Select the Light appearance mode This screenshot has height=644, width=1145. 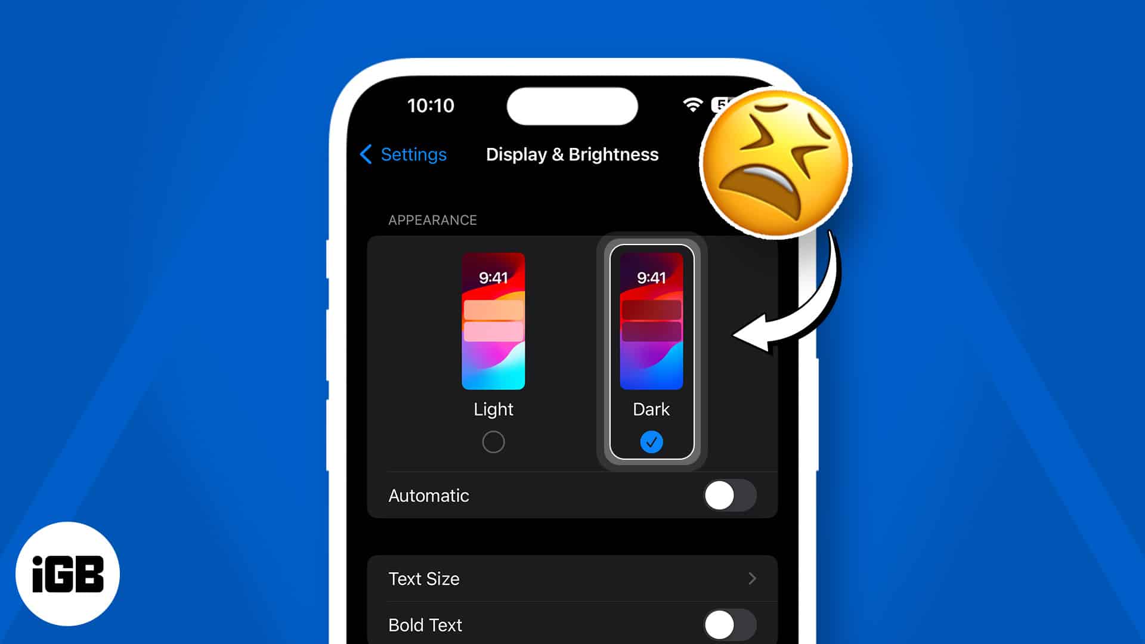click(493, 442)
